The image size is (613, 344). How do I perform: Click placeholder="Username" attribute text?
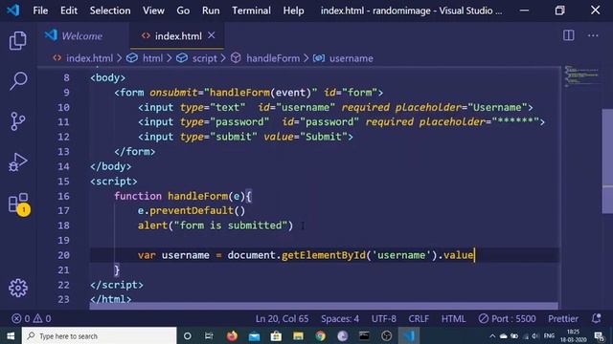tap(461, 107)
